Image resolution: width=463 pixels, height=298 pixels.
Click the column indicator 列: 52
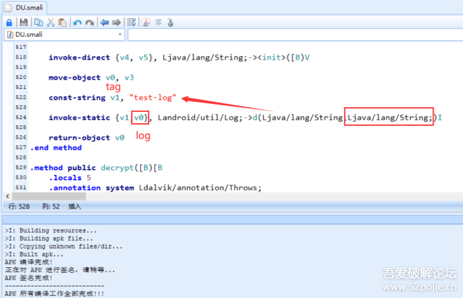[51, 206]
